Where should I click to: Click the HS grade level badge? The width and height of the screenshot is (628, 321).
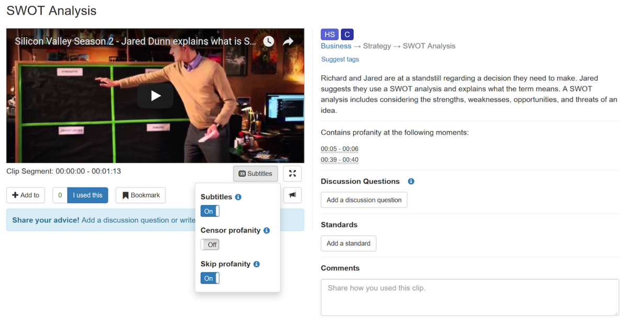pos(329,34)
